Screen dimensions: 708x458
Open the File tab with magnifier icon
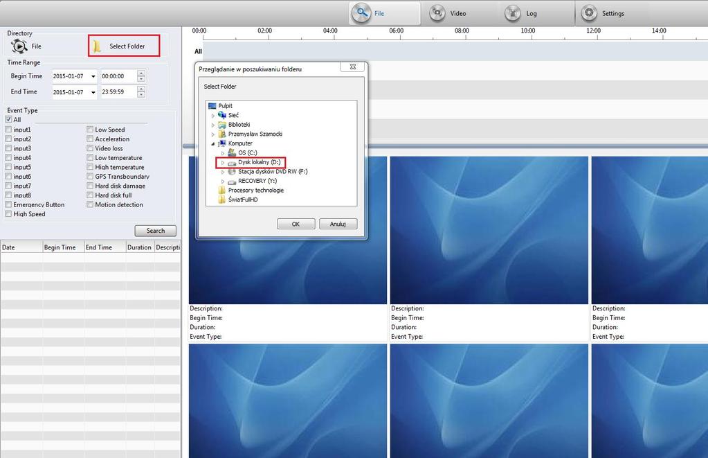[384, 13]
